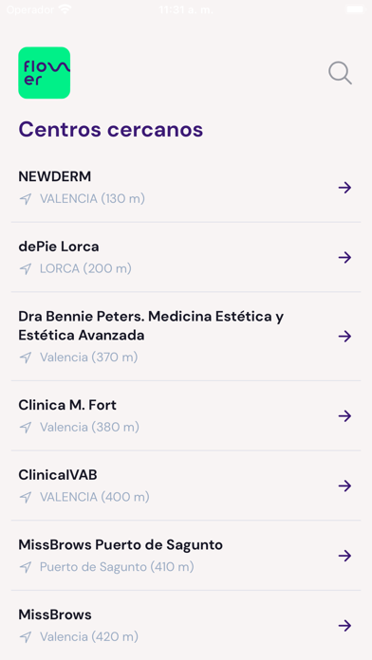The width and height of the screenshot is (372, 660).
Task: Tap location icon beside LORCA (200 m)
Action: point(26,269)
